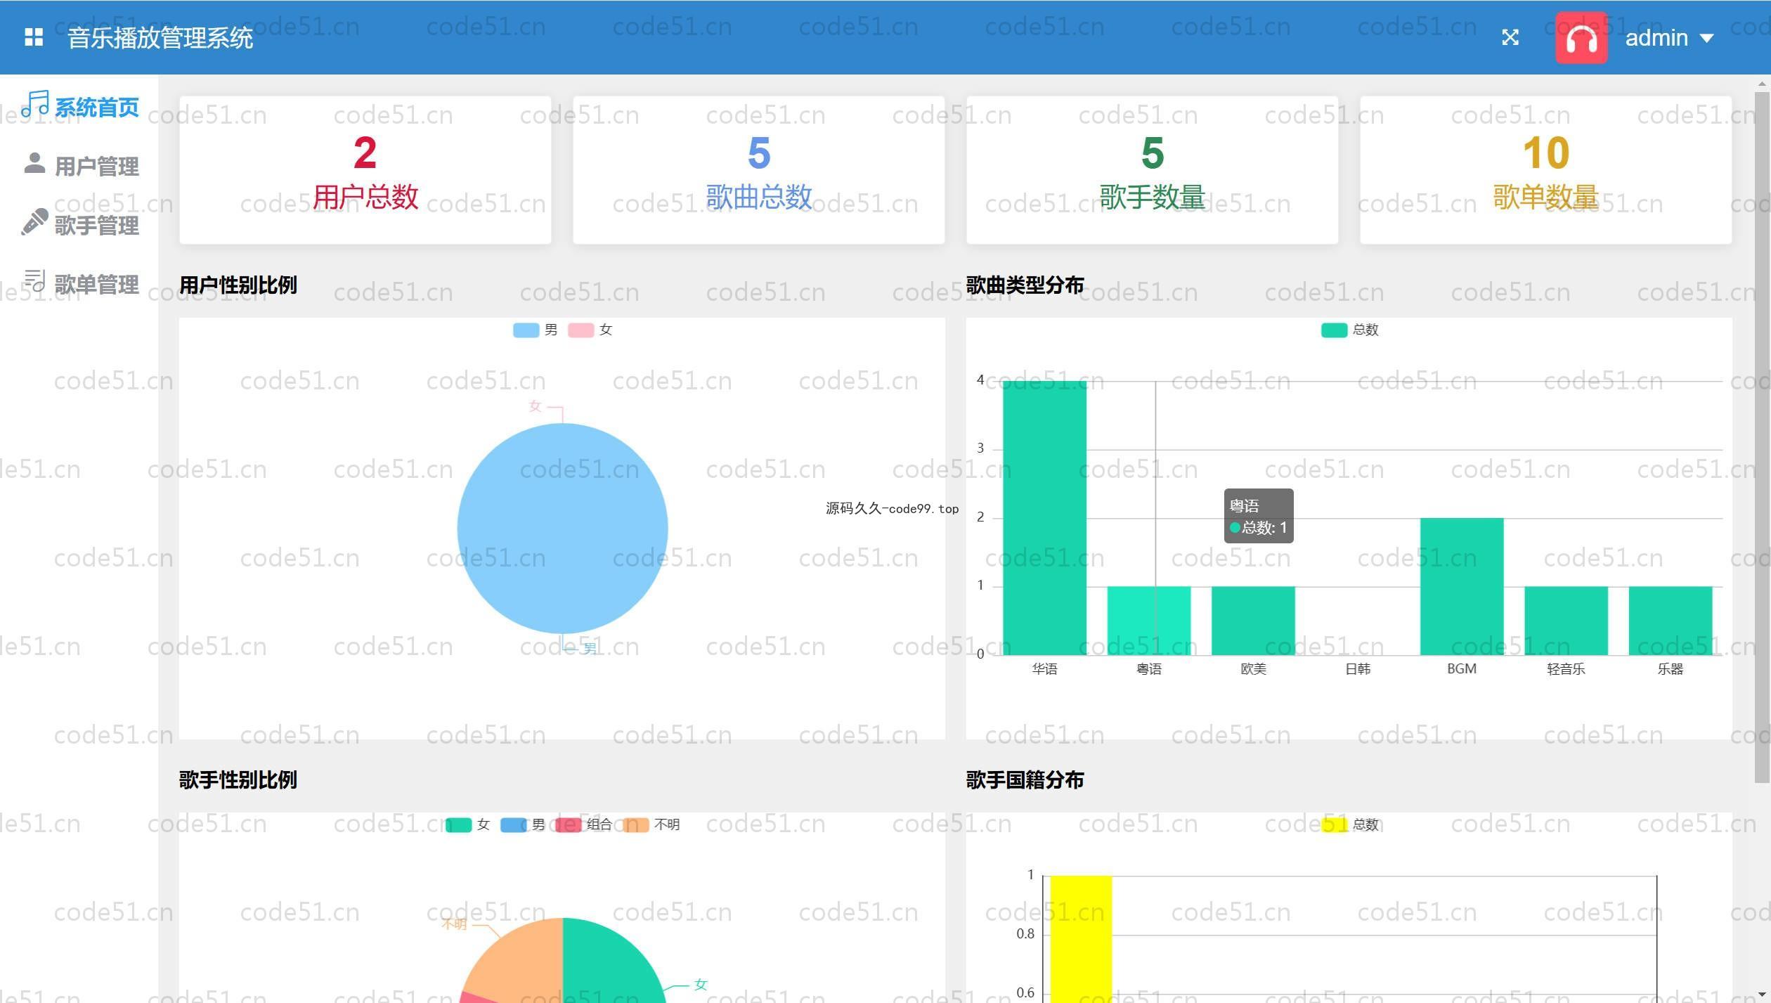Click the 粤语 bar in song type chart
Viewport: 1771px width, 1003px height.
point(1149,621)
